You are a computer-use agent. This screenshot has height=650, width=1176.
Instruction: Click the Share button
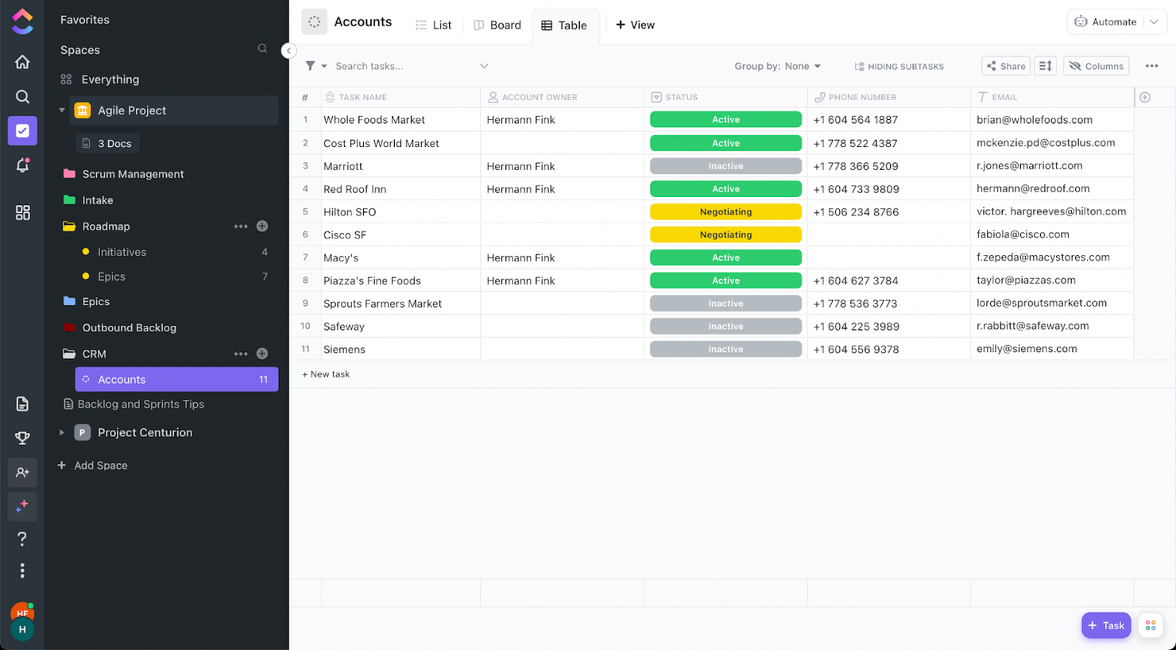coord(1006,66)
